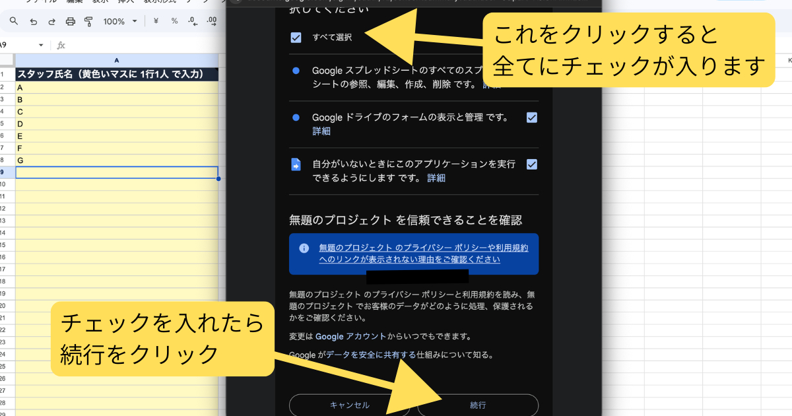Click the search menus magnifier icon
The image size is (792, 416).
pos(14,22)
